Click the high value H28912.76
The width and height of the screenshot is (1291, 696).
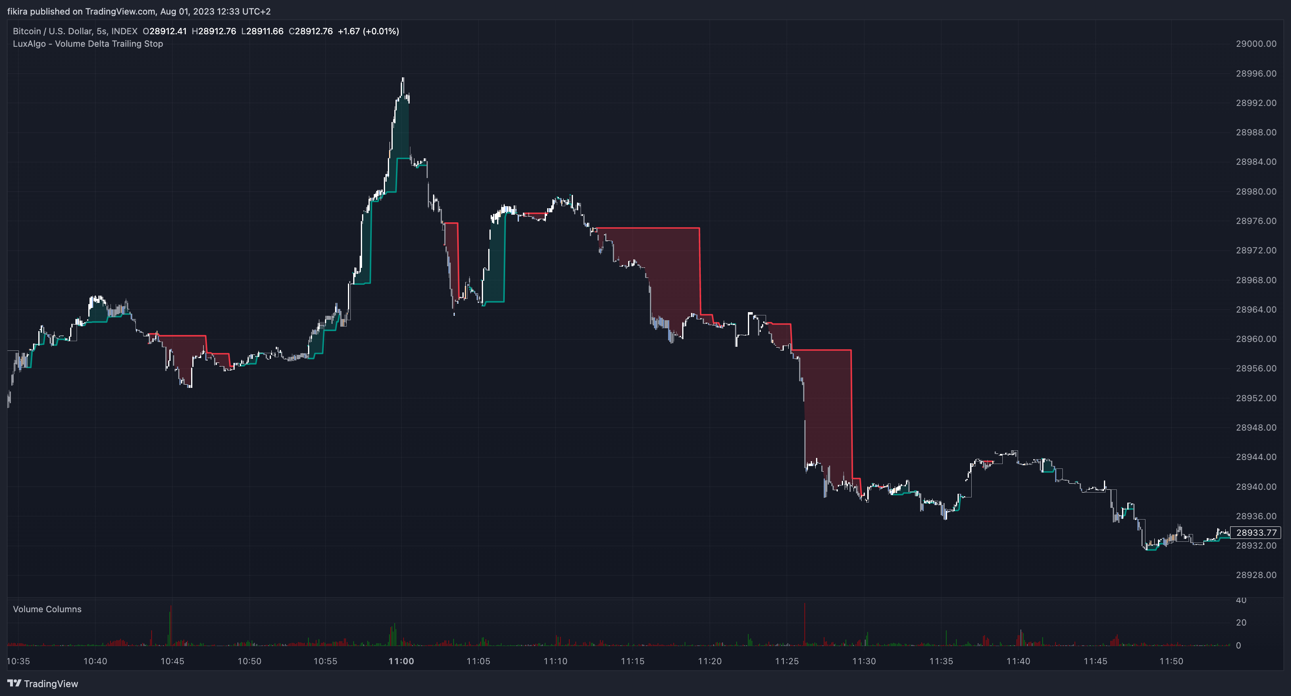pos(214,31)
